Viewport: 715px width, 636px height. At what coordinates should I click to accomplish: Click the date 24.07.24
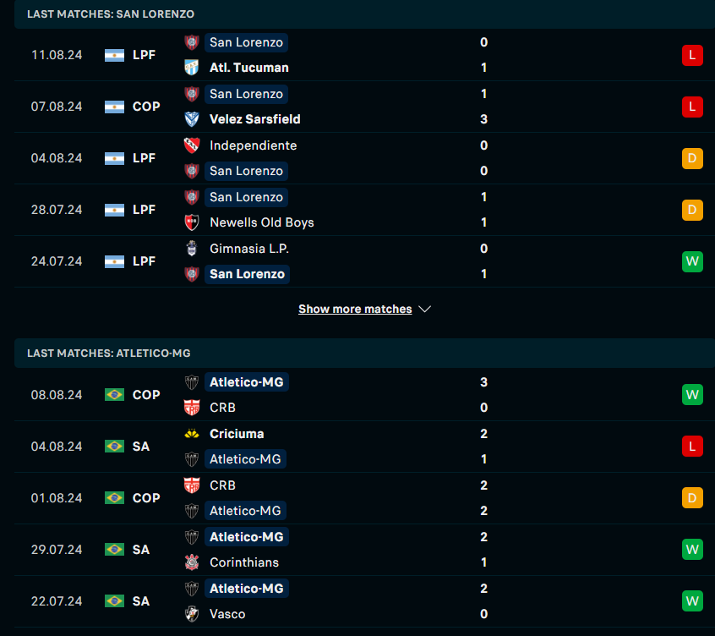click(x=57, y=261)
